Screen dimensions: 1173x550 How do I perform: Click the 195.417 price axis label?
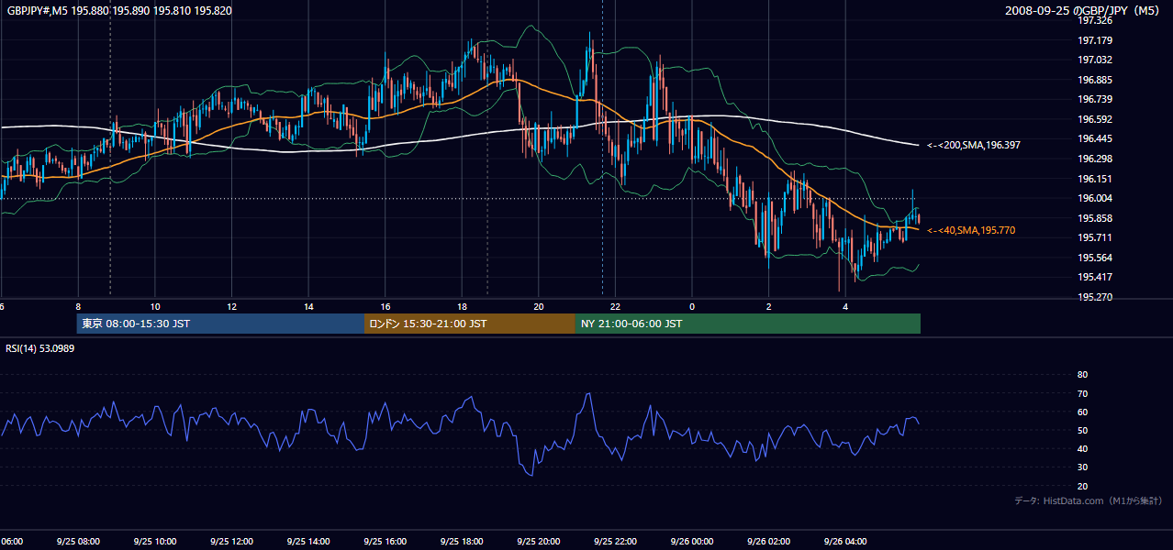coord(1095,277)
